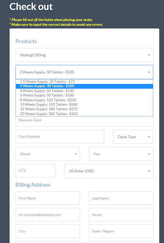Image resolution: width=164 pixels, height=243 pixels.
Task: Click the Last Name billing field
Action: pyautogui.click(x=121, y=198)
